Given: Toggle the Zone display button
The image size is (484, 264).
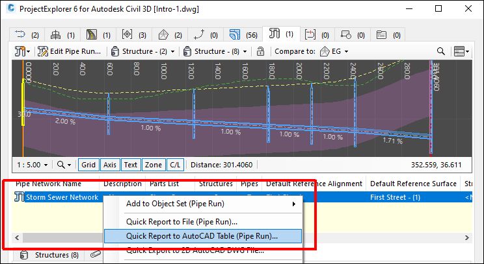Looking at the screenshot, I should [154, 165].
